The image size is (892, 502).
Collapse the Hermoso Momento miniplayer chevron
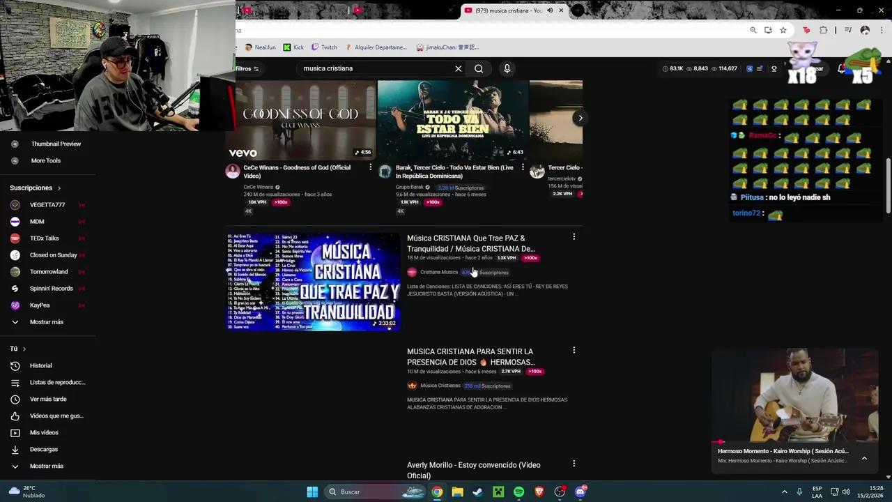pyautogui.click(x=864, y=458)
